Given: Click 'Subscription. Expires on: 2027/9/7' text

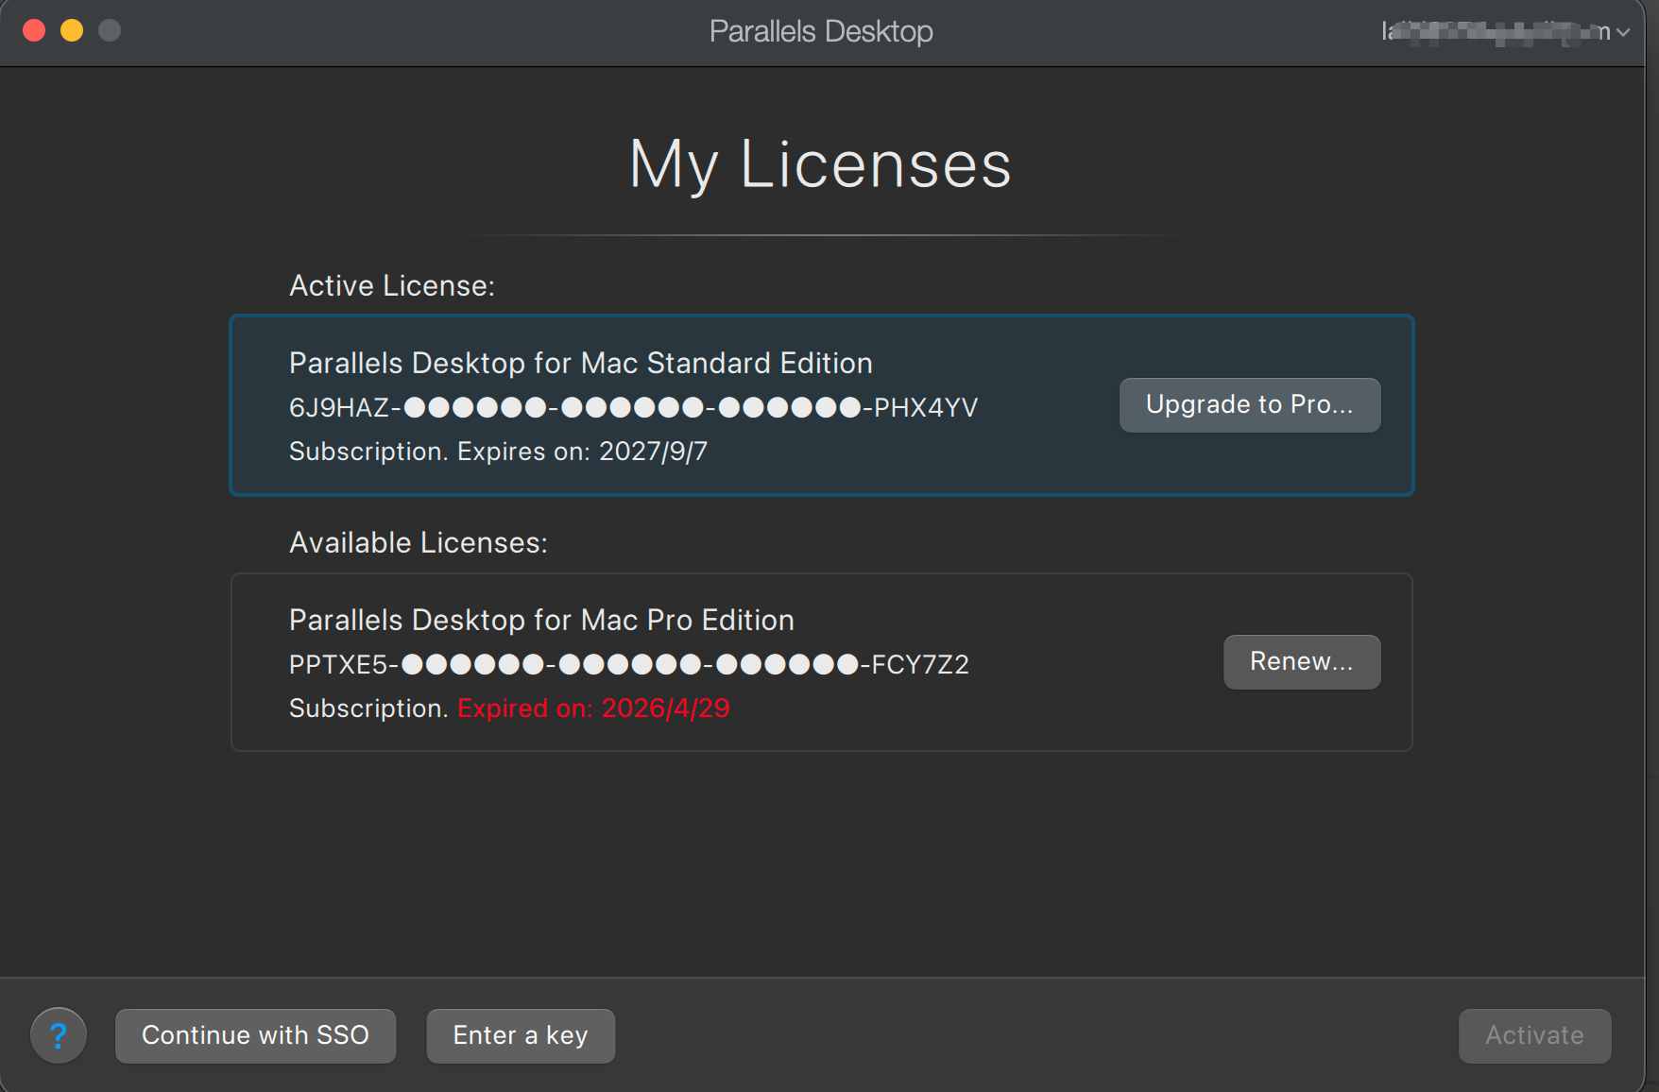Looking at the screenshot, I should (x=498, y=452).
